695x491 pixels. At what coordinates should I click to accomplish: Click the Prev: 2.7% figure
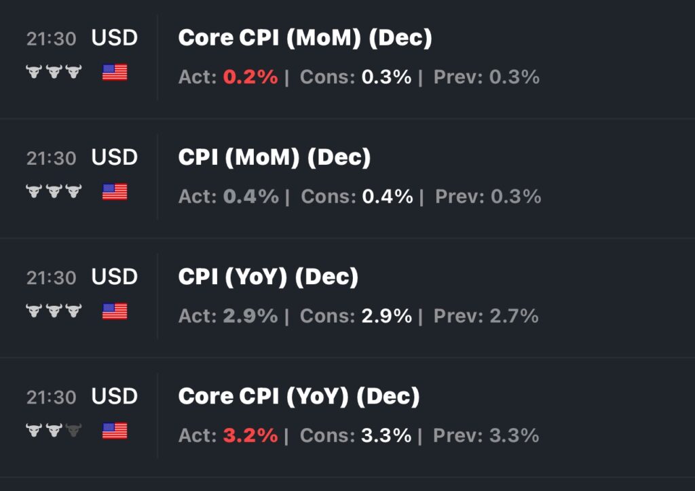[486, 316]
